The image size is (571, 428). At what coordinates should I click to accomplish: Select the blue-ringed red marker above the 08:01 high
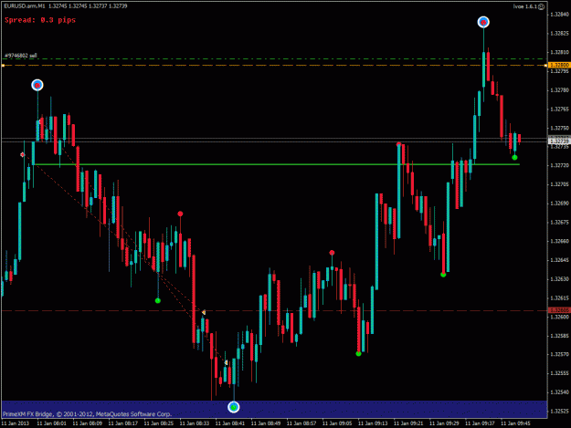point(37,85)
